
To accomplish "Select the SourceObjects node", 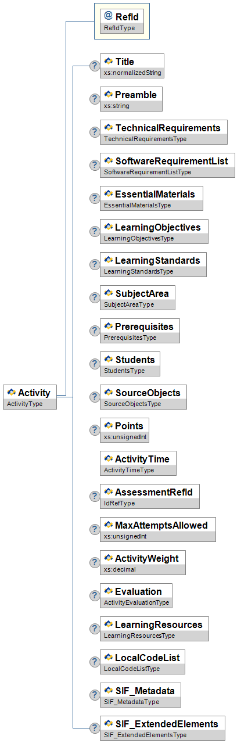I will (143, 397).
